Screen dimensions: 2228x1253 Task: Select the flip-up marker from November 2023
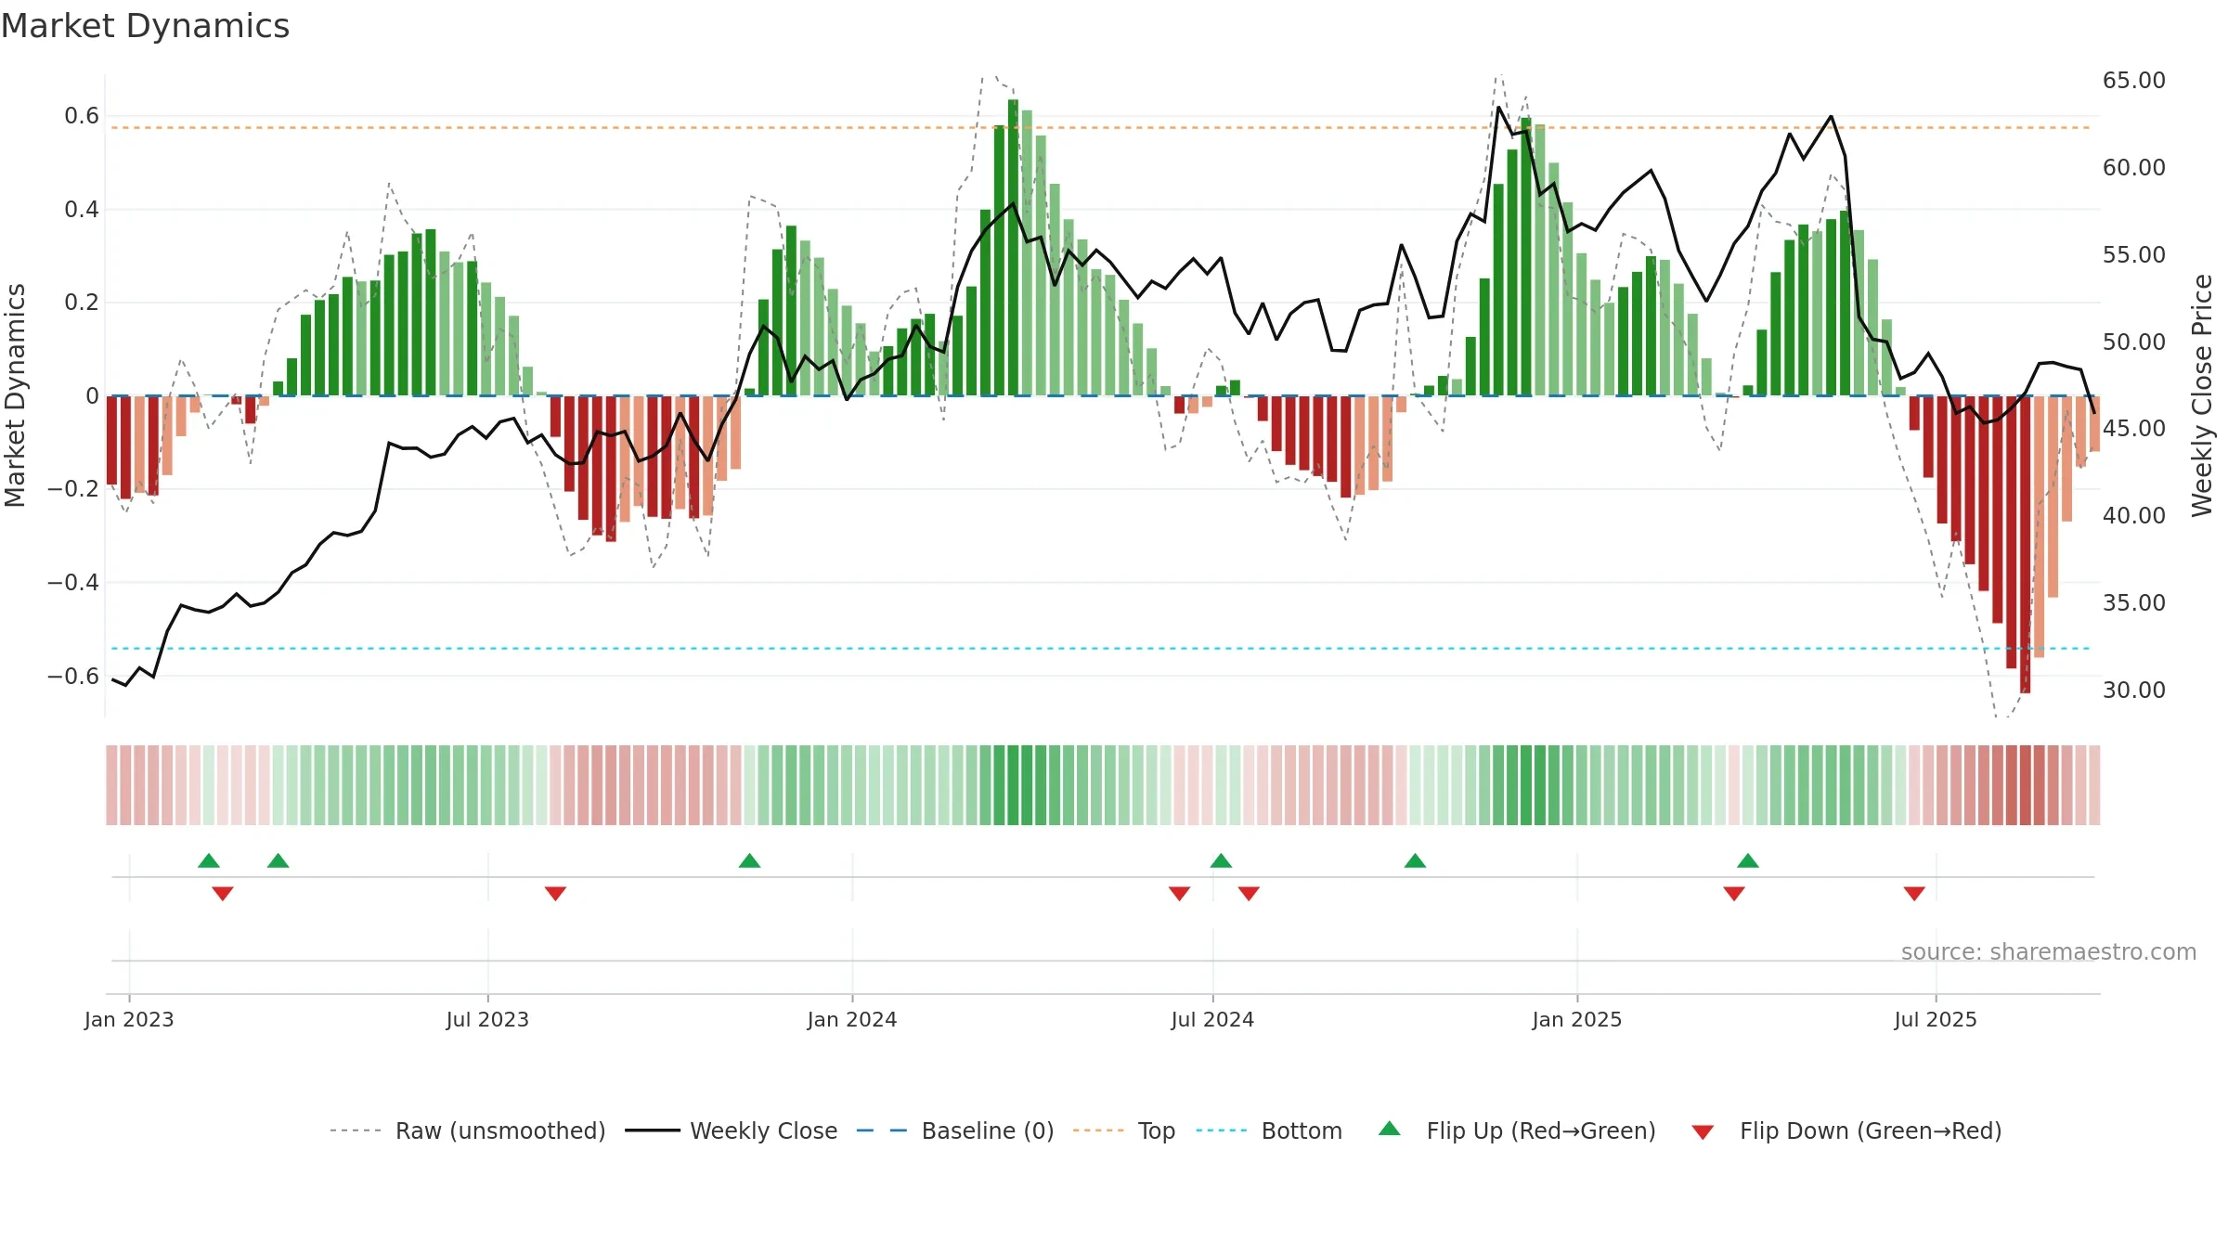tap(749, 860)
